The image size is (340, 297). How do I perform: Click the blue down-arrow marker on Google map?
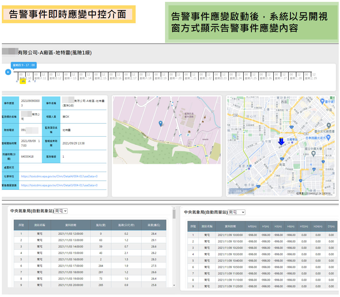tap(281, 141)
